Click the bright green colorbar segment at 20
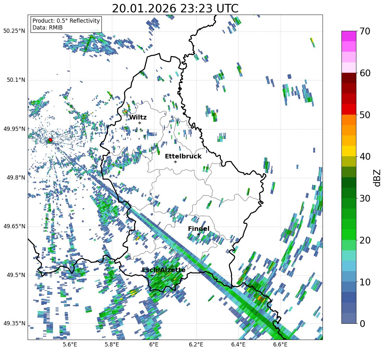This screenshot has width=385, height=351. (x=349, y=234)
